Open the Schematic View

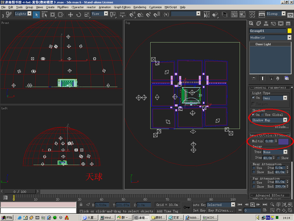point(242,14)
